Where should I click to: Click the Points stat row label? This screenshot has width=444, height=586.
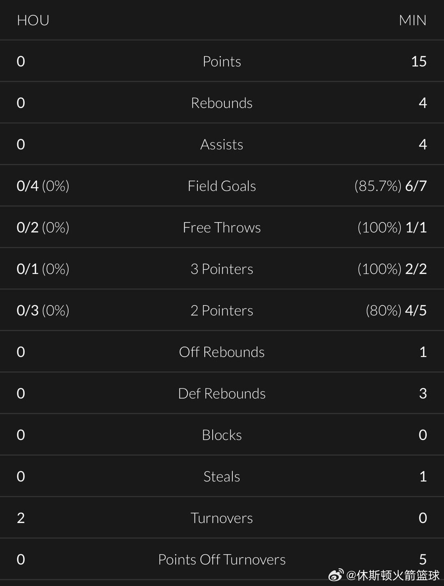pos(222,61)
